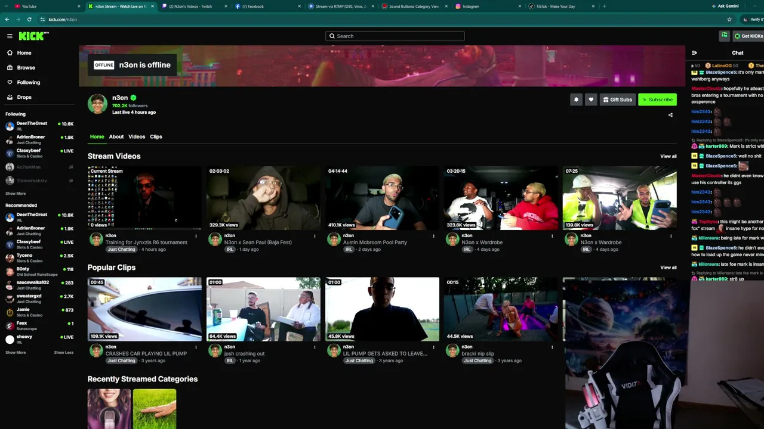This screenshot has height=429, width=764.
Task: Click the Home icon in sidebar
Action: (x=10, y=53)
